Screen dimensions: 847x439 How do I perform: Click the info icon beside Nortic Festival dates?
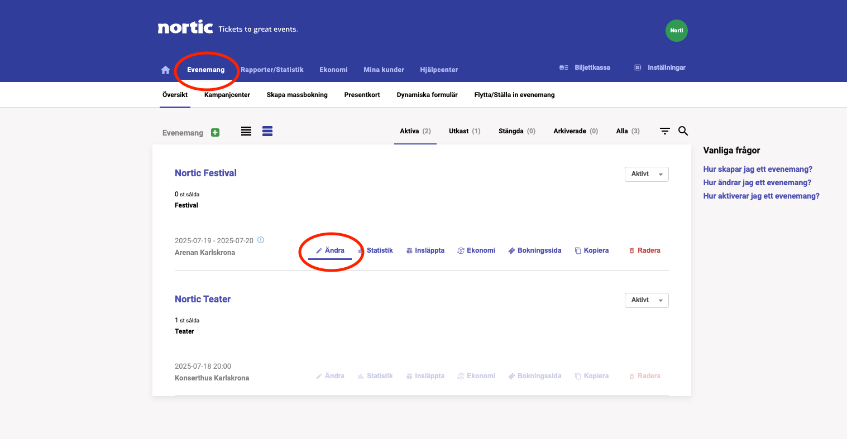pyautogui.click(x=261, y=240)
